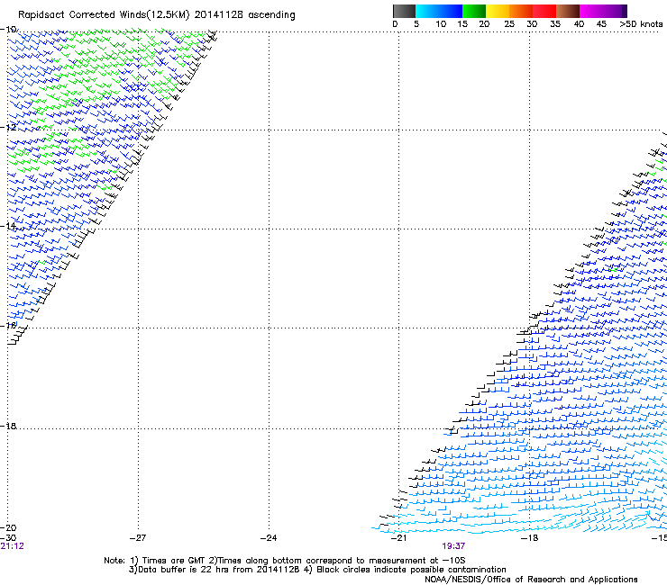Click the title 'Rapidsact Corrected Winds(12.5KM) 20141128 ascending'
Image resolution: width=667 pixels, height=585 pixels.
coord(157,15)
